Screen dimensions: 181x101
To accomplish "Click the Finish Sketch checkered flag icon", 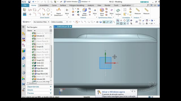I will (25, 14).
